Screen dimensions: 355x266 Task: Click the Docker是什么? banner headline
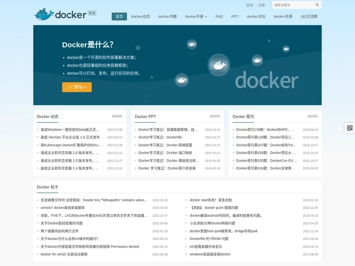coord(88,44)
